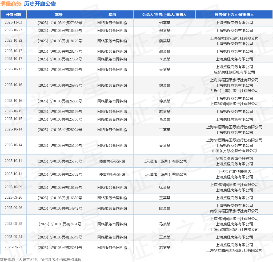273x262 pixels.
Task: Select case number 沪0105民初28024号
Action: [60, 130]
